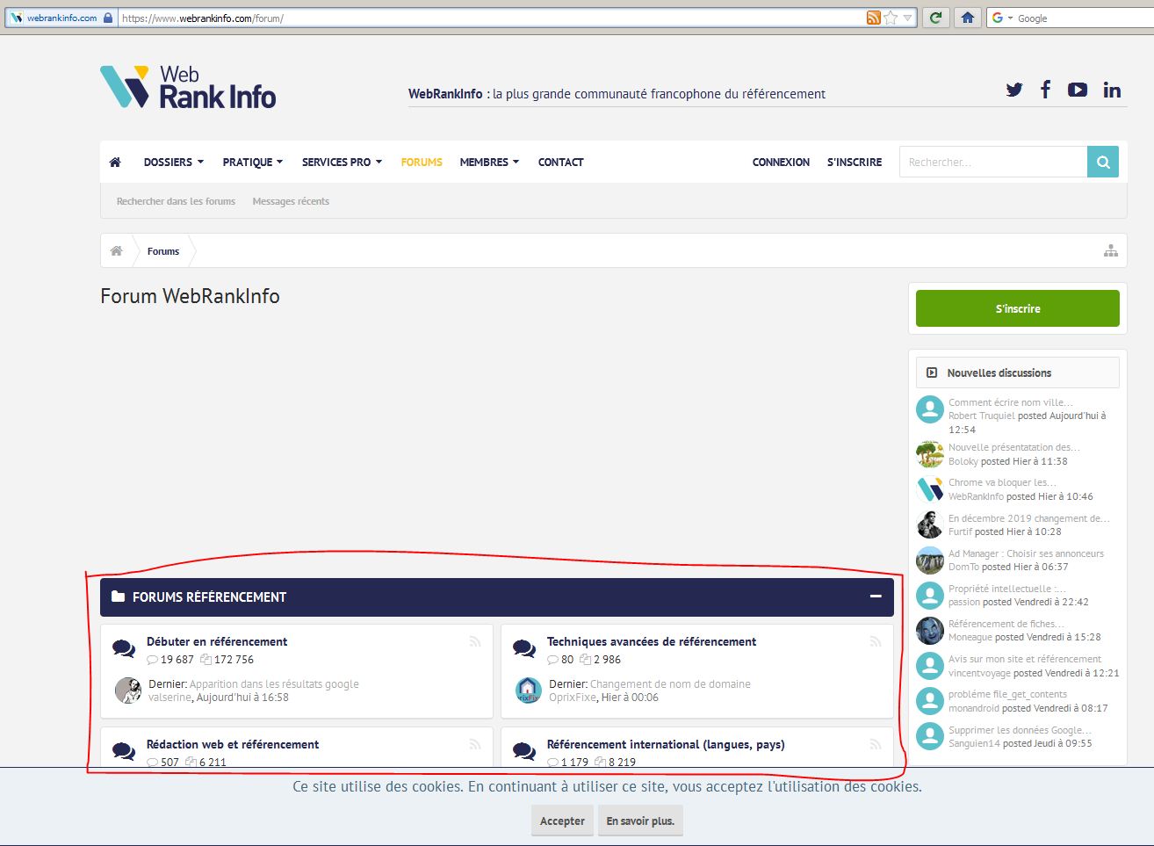
Task: Open the S'inscrire menu link
Action: [x=855, y=162]
